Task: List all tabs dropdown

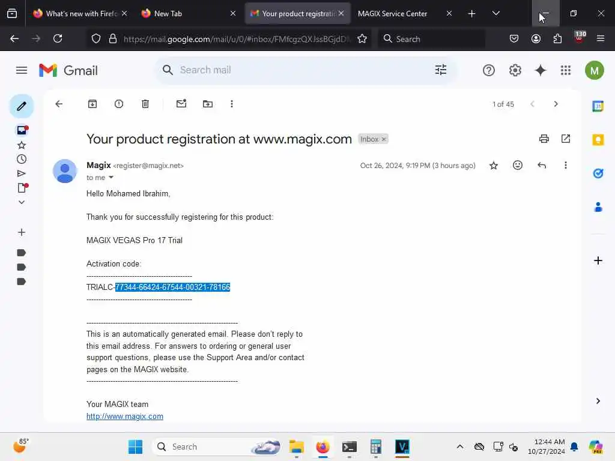Action: 495,13
